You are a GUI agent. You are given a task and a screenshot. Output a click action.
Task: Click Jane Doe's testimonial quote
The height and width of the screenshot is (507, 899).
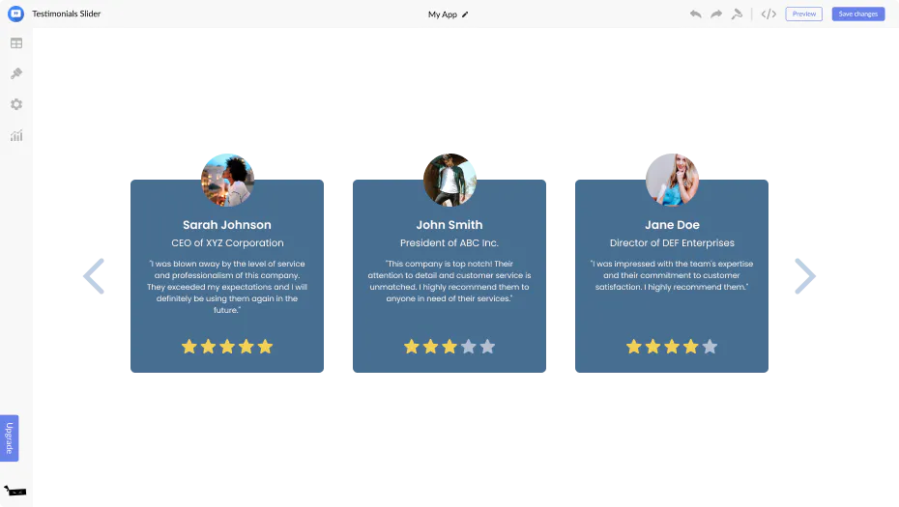pyautogui.click(x=672, y=275)
